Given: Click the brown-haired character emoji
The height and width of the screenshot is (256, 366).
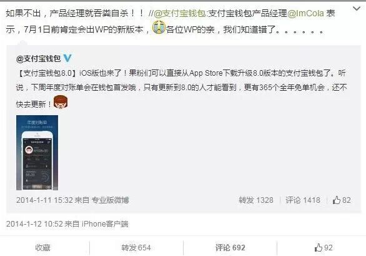Looking at the screenshot, I should coord(61,102).
